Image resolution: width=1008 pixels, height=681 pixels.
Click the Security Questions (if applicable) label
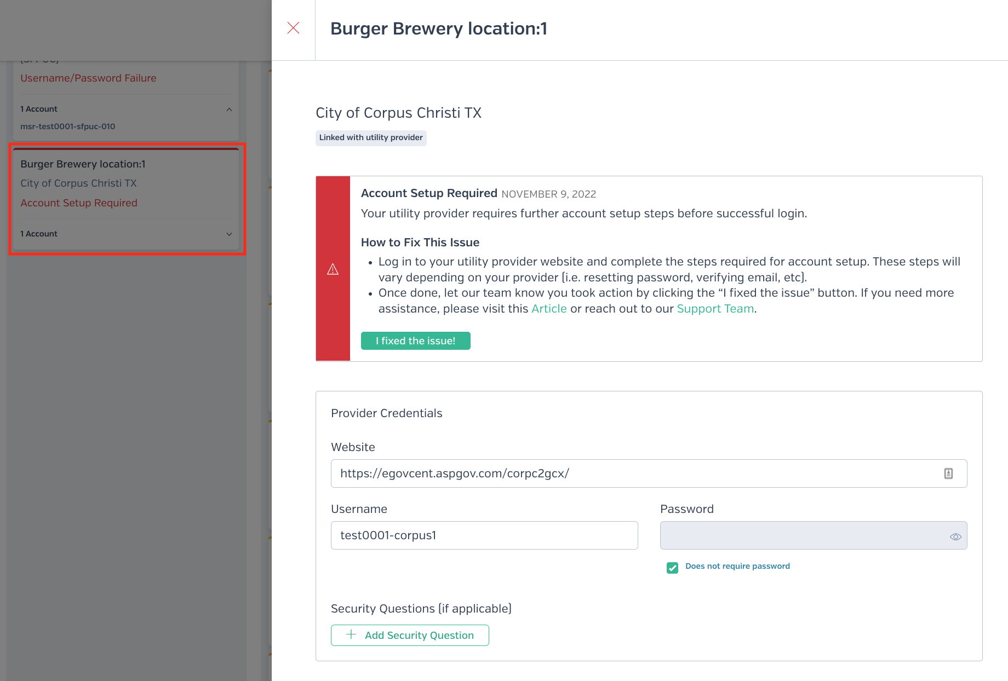[421, 609]
